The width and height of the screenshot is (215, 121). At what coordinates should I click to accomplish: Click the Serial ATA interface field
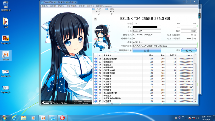coord(146,31)
